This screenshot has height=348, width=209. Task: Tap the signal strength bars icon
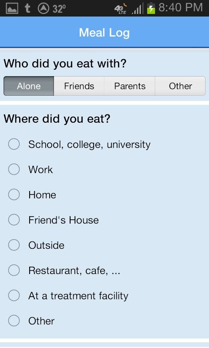[138, 8]
